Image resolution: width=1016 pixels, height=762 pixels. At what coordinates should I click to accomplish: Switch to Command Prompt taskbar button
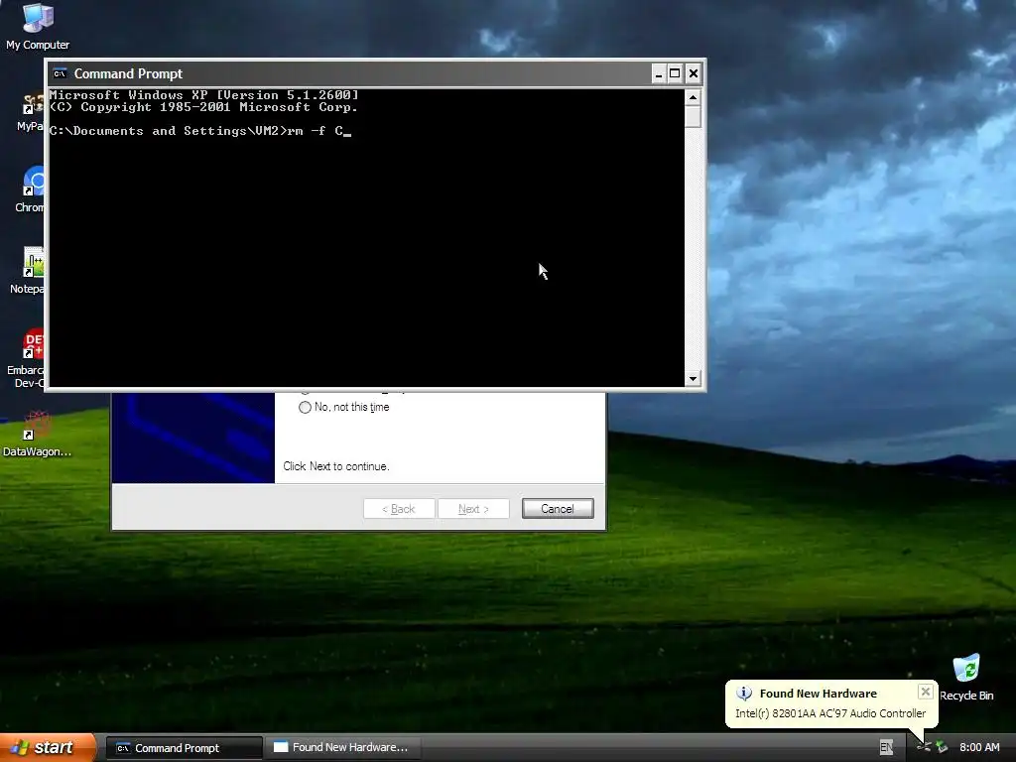(x=184, y=748)
